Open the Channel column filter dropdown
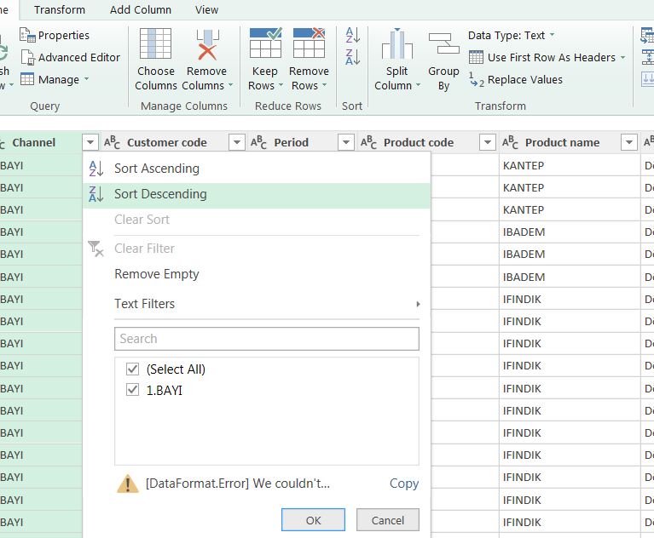 coord(90,142)
